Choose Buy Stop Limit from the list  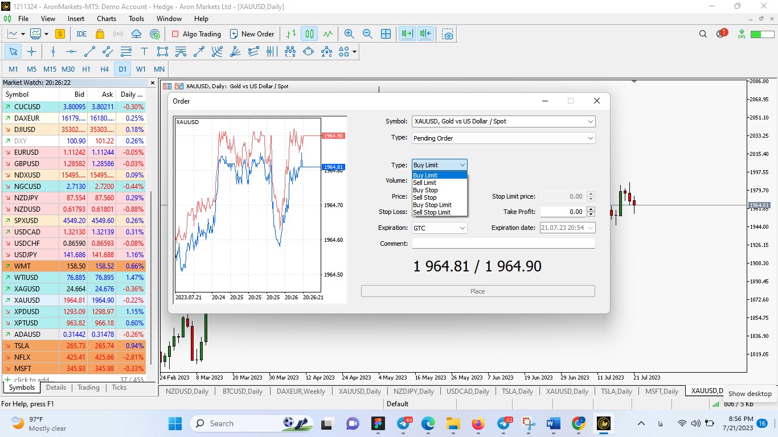click(x=439, y=205)
